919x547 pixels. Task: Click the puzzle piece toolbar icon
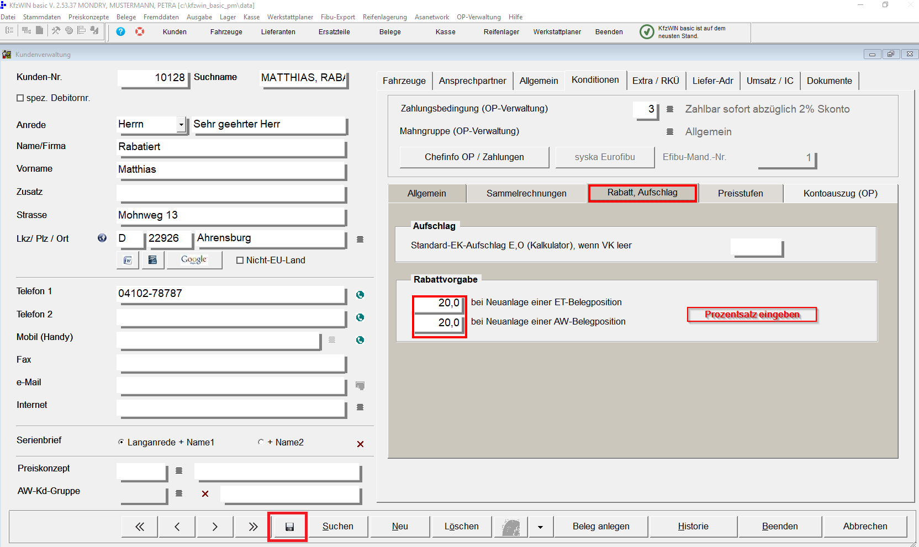click(94, 31)
